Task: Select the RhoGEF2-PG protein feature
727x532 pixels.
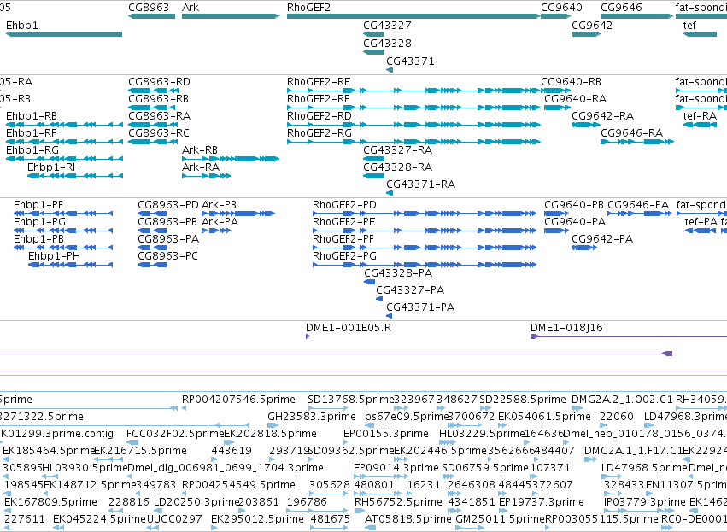Action: (425, 265)
